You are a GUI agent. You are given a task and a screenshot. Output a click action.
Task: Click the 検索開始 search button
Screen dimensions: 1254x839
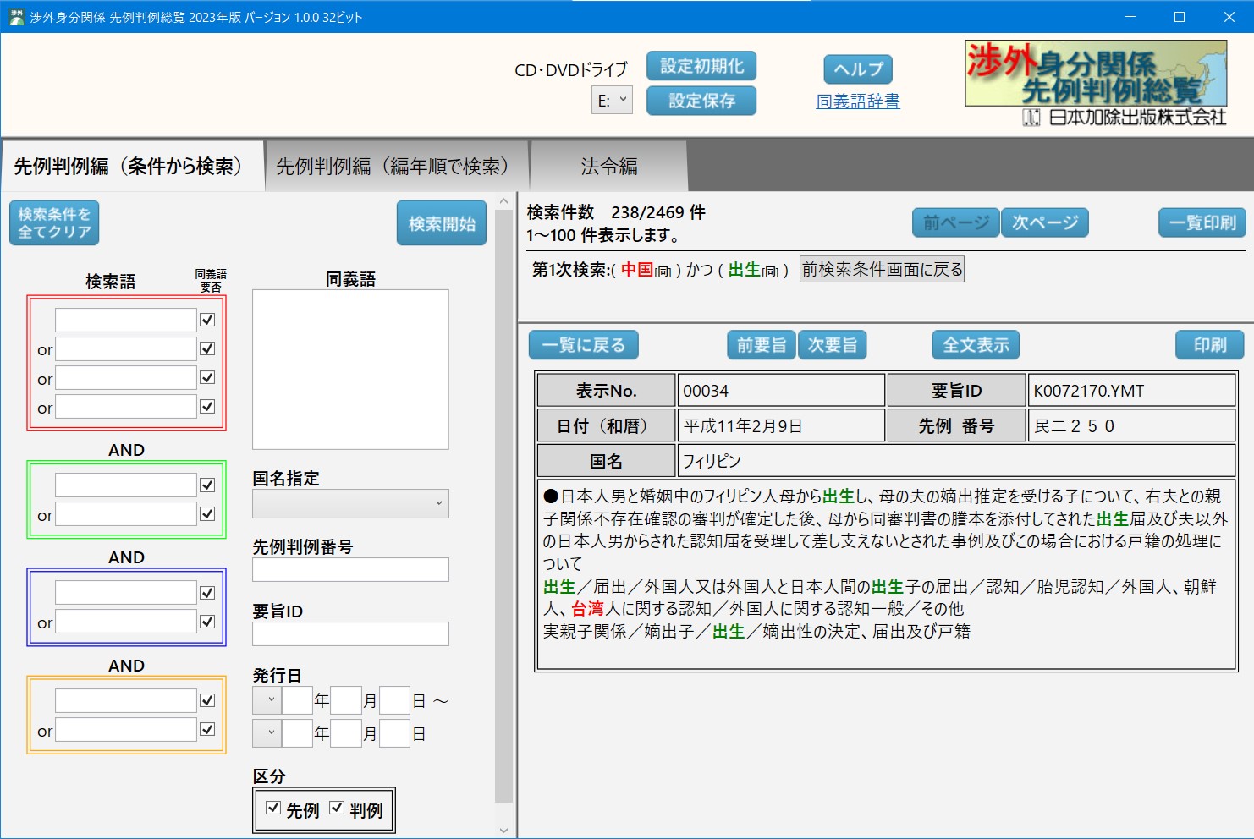pyautogui.click(x=441, y=223)
